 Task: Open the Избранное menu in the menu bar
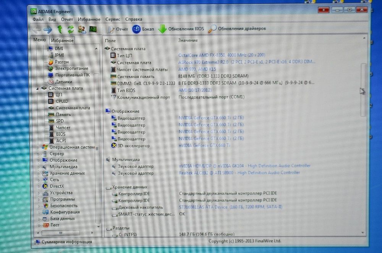pos(89,19)
